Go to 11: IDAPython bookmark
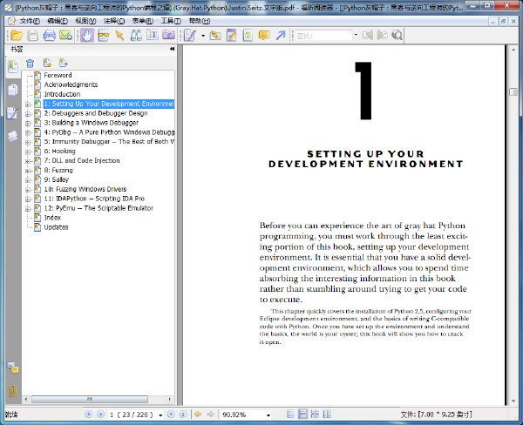The width and height of the screenshot is (523, 425). (94, 199)
